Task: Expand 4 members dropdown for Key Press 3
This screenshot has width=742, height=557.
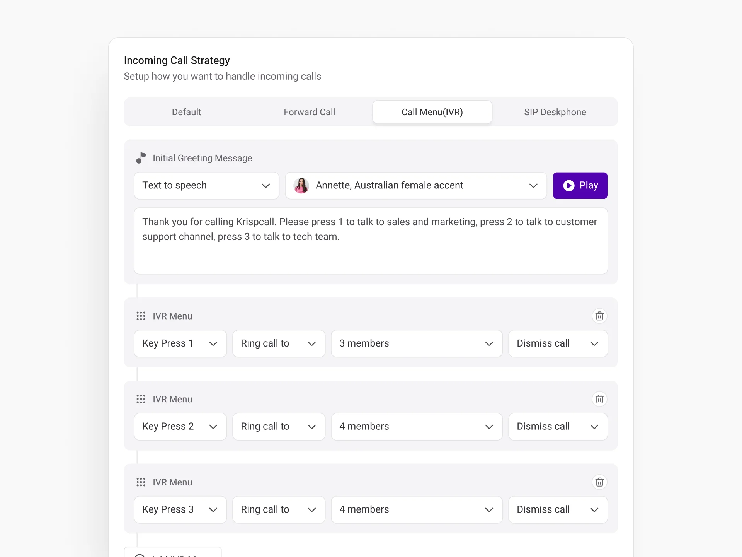Action: [x=417, y=510]
